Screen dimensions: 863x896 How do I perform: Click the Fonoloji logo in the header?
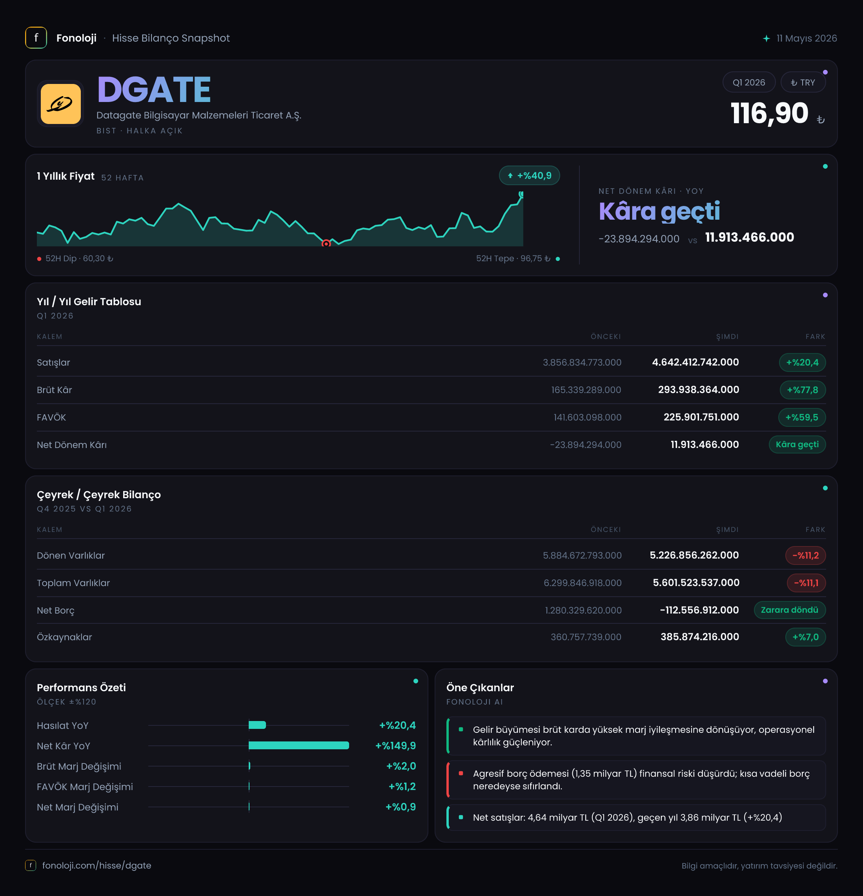pos(36,38)
